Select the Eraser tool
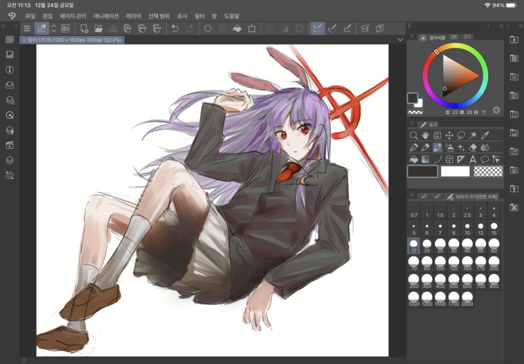 (x=473, y=148)
